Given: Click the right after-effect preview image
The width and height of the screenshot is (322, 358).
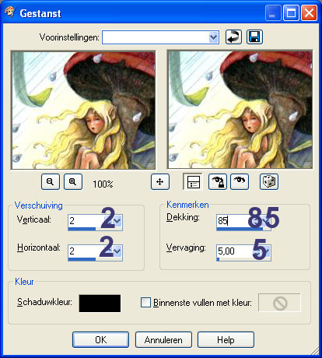Looking at the screenshot, I should click(x=240, y=110).
